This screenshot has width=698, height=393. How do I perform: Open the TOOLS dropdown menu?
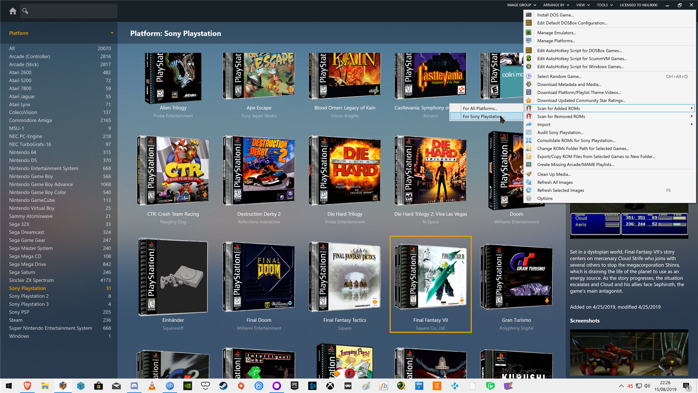pyautogui.click(x=605, y=5)
